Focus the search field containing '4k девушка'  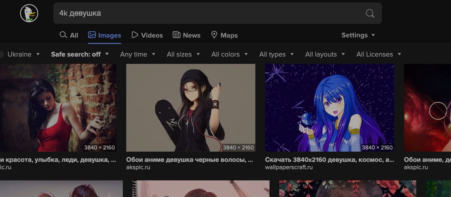[x=217, y=13]
